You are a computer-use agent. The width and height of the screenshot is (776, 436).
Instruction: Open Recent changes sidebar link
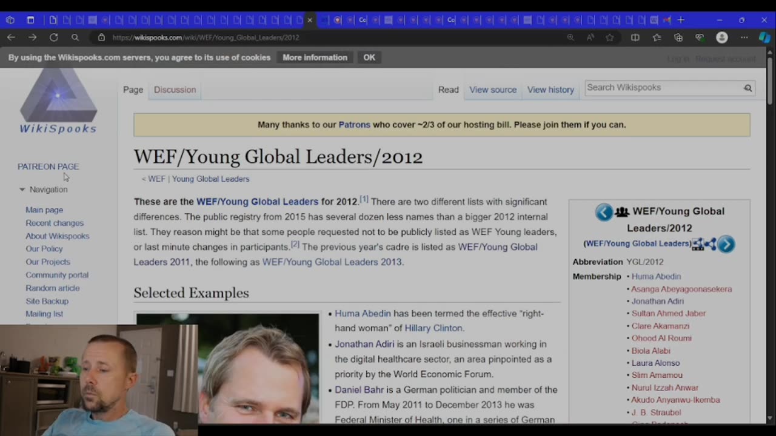55,223
